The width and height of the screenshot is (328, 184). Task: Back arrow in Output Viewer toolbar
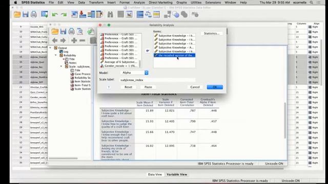[55, 40]
